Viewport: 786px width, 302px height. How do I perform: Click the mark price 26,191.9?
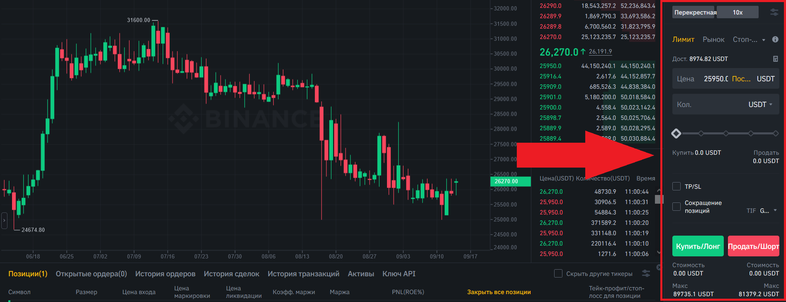pos(600,51)
